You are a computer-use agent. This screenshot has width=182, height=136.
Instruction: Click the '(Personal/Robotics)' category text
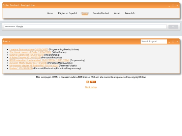click(52, 57)
